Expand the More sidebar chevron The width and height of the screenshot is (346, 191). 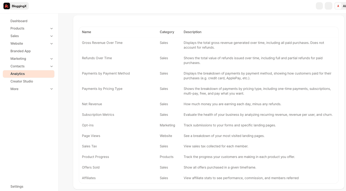[52, 89]
